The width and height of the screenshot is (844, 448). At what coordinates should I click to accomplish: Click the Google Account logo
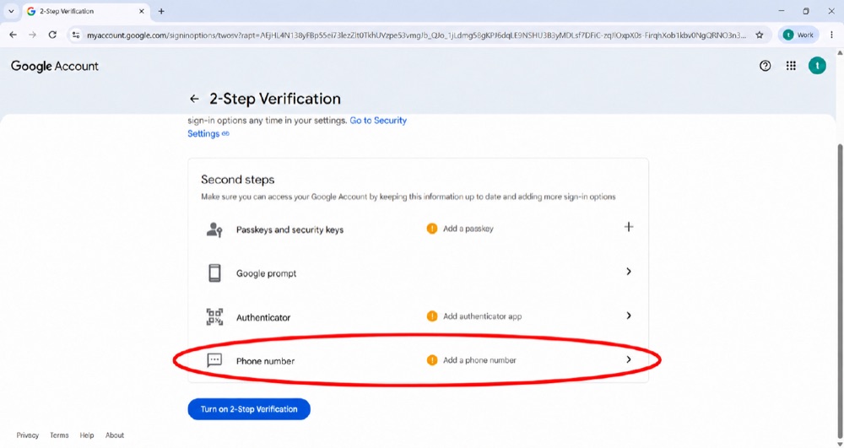click(54, 66)
